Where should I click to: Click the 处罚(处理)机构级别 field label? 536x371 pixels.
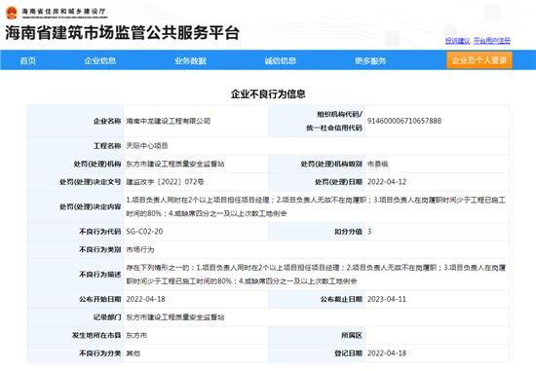(x=331, y=164)
